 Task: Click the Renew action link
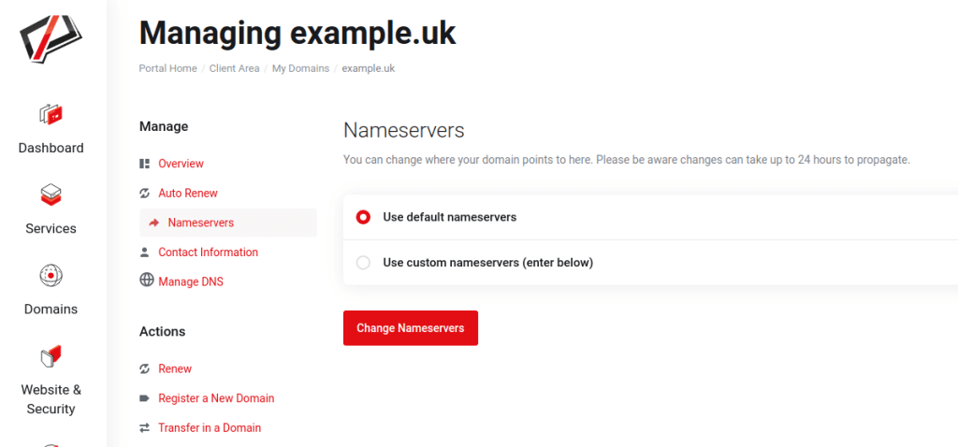pos(175,368)
